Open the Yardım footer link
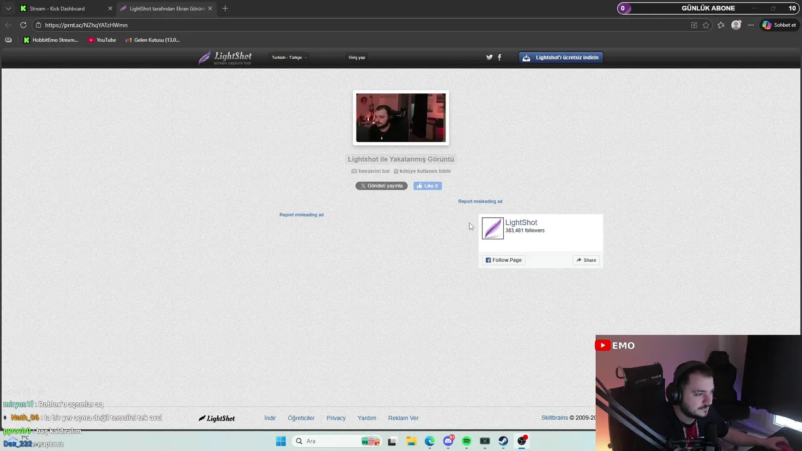Image resolution: width=802 pixels, height=451 pixels. coord(367,418)
